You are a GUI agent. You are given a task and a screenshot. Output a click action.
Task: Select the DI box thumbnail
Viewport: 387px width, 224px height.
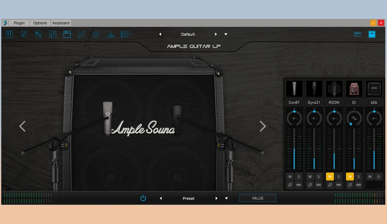(354, 88)
